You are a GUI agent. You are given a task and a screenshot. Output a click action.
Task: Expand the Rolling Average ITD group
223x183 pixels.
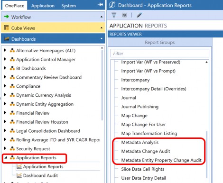point(5,139)
